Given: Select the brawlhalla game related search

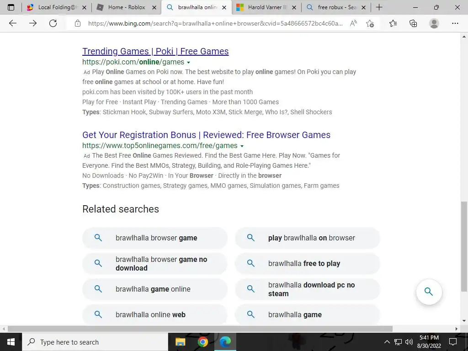Looking at the screenshot, I should pos(308,314).
